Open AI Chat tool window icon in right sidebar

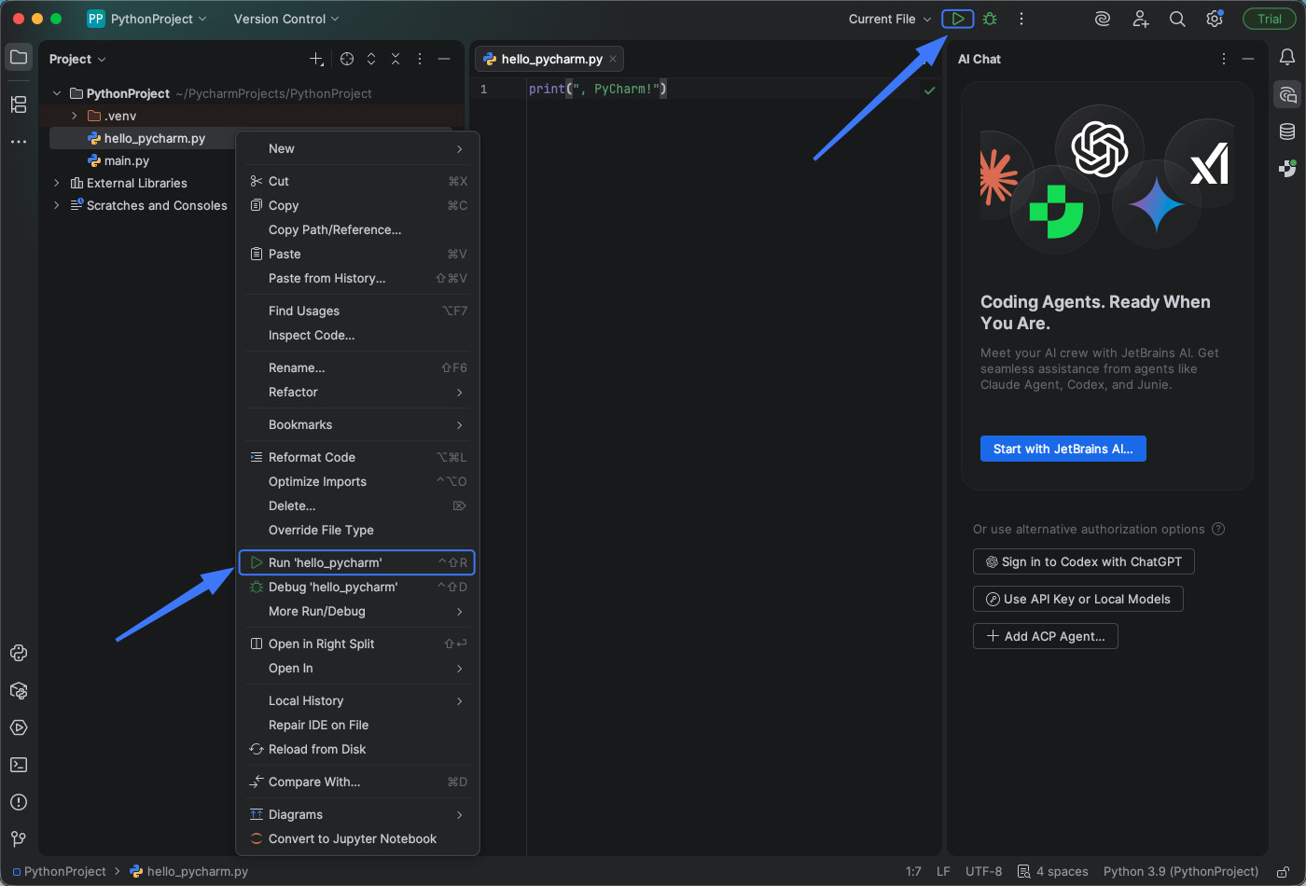click(x=1287, y=94)
